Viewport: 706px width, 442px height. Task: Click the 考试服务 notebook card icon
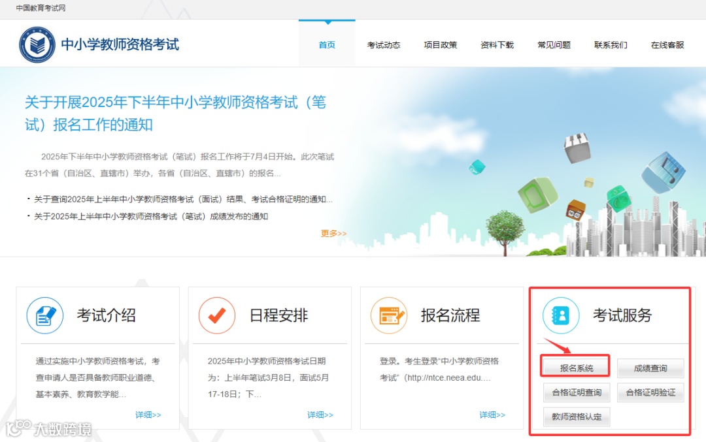click(561, 315)
